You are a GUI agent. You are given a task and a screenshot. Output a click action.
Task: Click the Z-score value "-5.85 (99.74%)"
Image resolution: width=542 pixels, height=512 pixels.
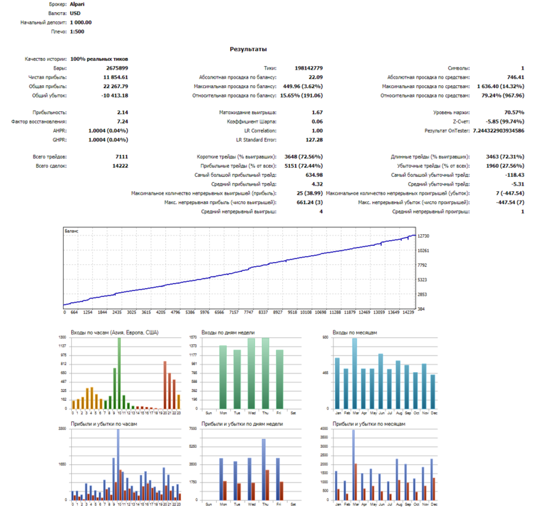[x=504, y=122]
